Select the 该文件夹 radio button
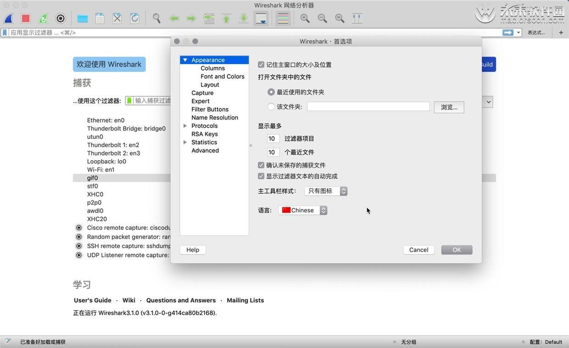569x348 pixels. pyautogui.click(x=271, y=107)
